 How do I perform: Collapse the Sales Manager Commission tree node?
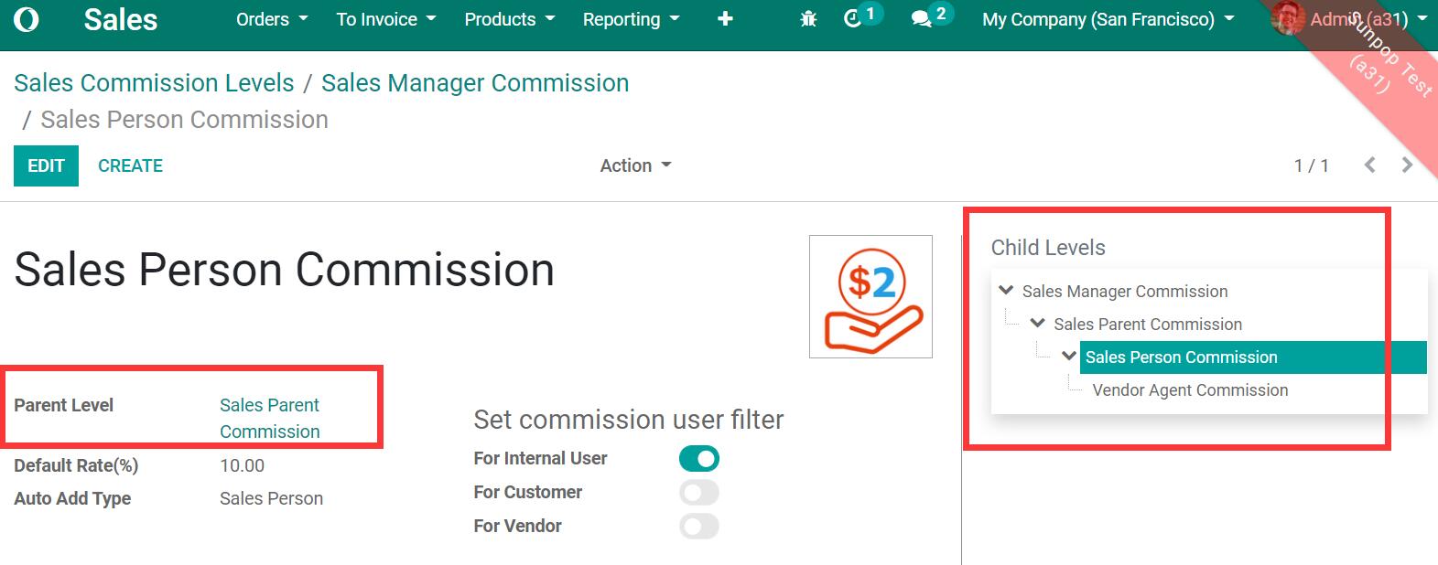click(x=1007, y=291)
